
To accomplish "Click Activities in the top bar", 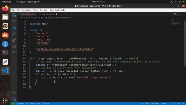I will click(6, 2).
